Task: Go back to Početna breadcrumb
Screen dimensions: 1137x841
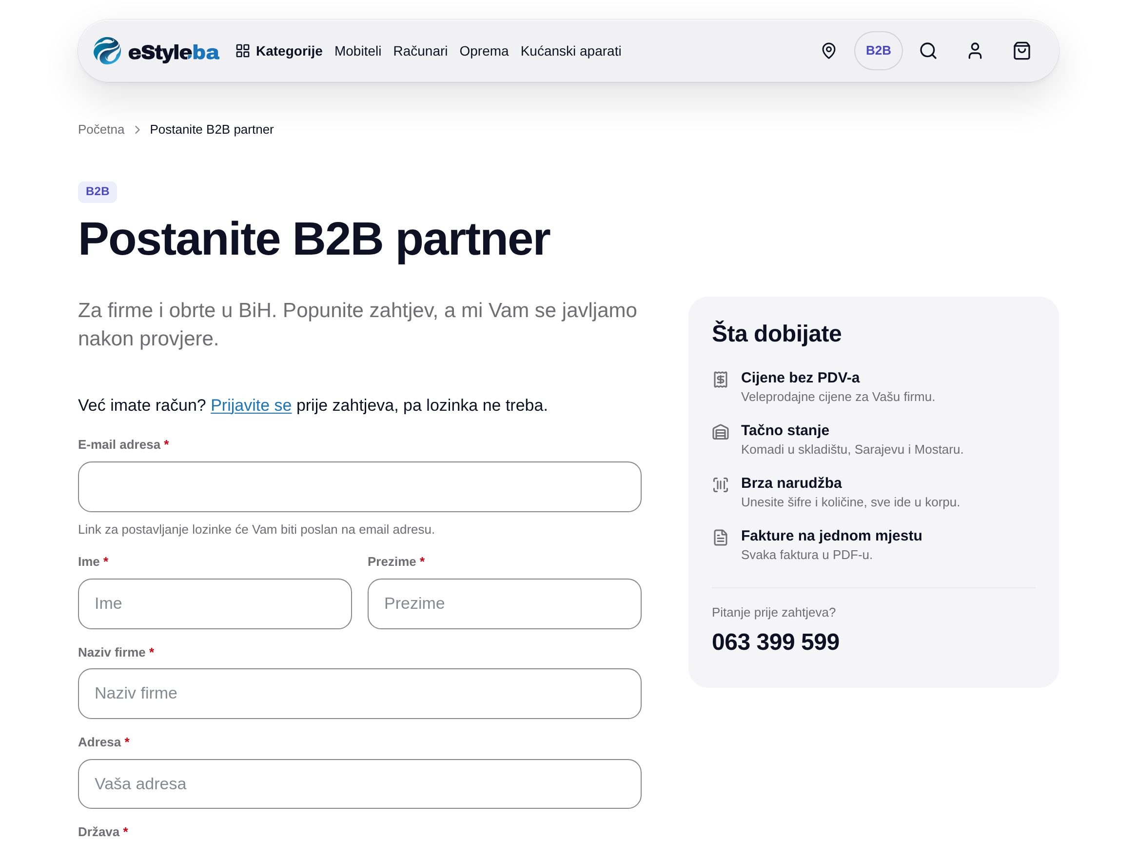Action: [x=101, y=129]
